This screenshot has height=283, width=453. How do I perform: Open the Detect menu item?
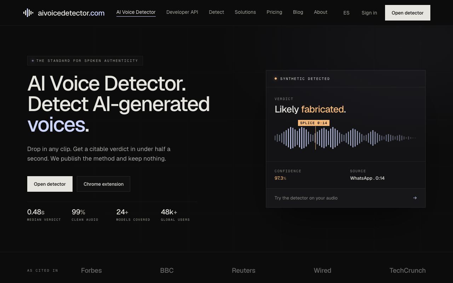(216, 12)
